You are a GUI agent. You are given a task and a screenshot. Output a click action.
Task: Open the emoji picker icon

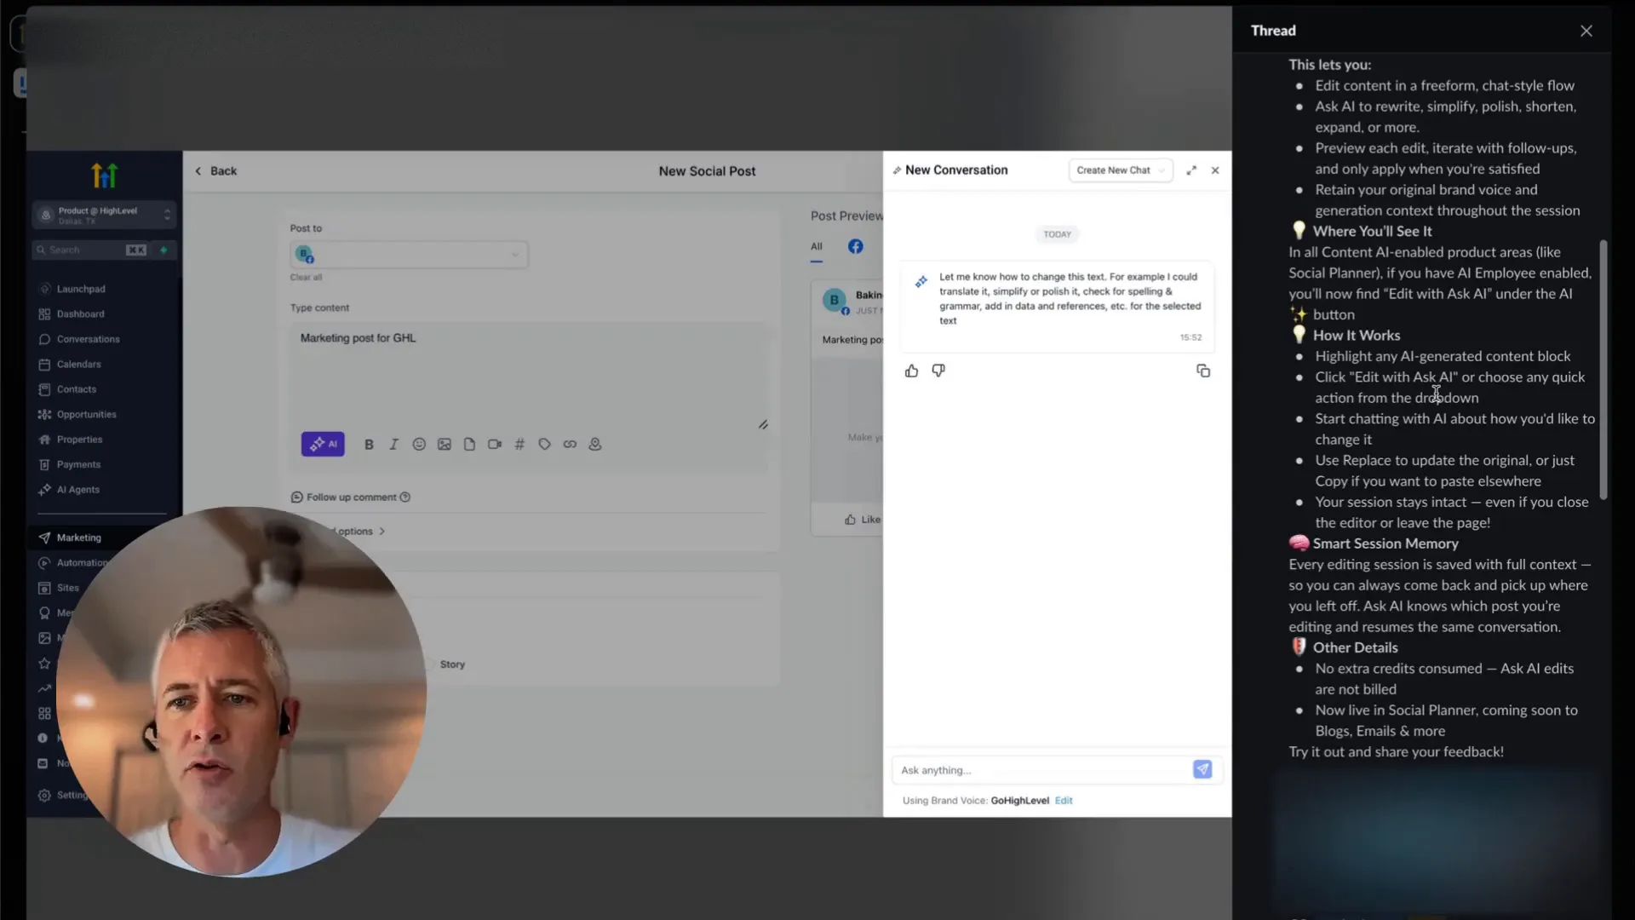(419, 444)
